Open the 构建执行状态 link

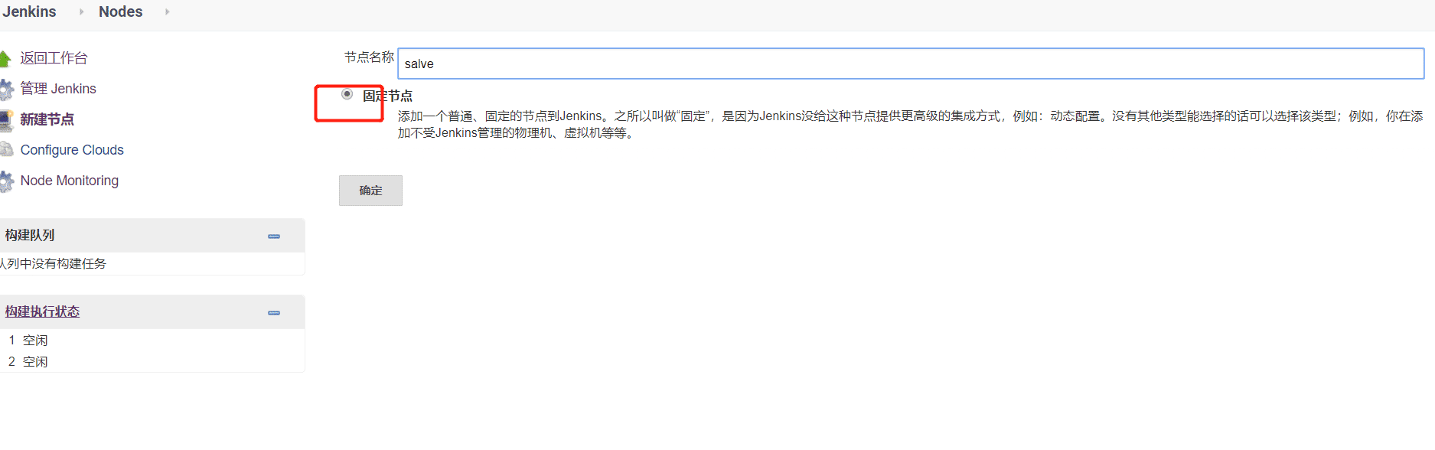[42, 312]
